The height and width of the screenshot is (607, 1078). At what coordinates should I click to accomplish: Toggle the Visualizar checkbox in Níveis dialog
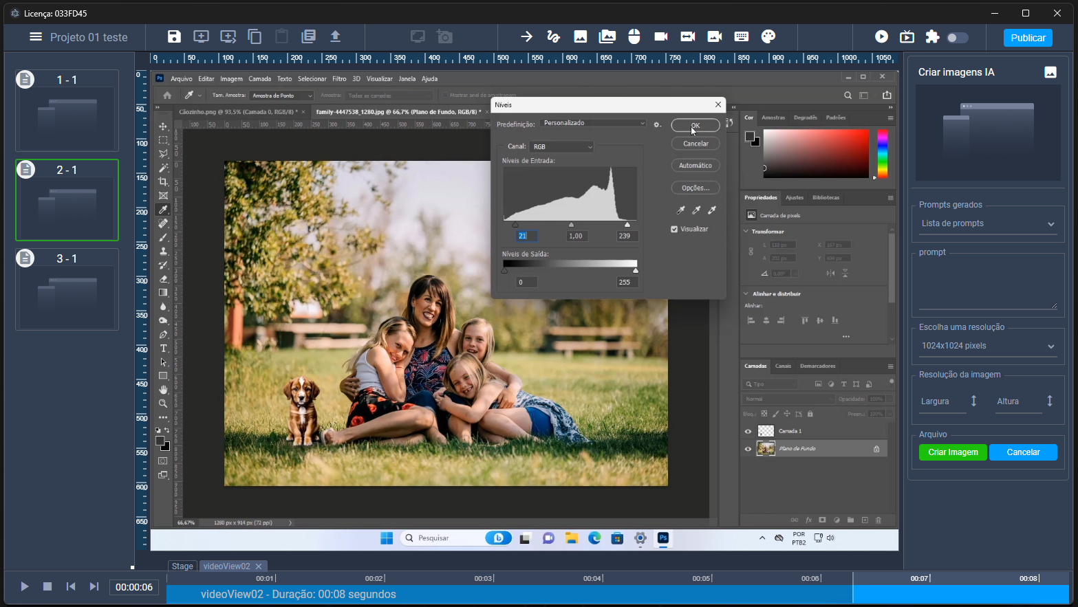[x=674, y=229]
